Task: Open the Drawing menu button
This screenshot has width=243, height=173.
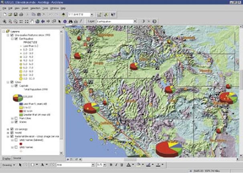Action: click(7, 165)
